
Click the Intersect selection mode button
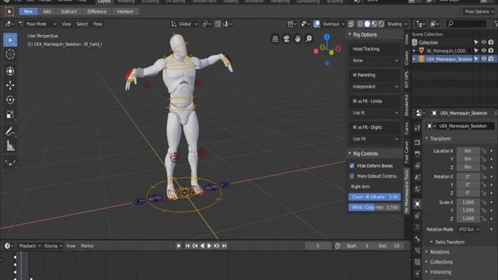(124, 12)
